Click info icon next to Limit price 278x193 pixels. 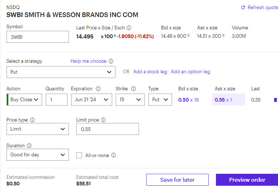(103, 120)
